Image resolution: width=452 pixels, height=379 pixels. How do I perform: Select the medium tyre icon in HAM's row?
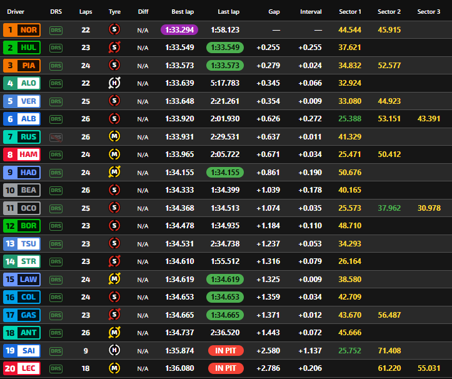[x=114, y=154]
